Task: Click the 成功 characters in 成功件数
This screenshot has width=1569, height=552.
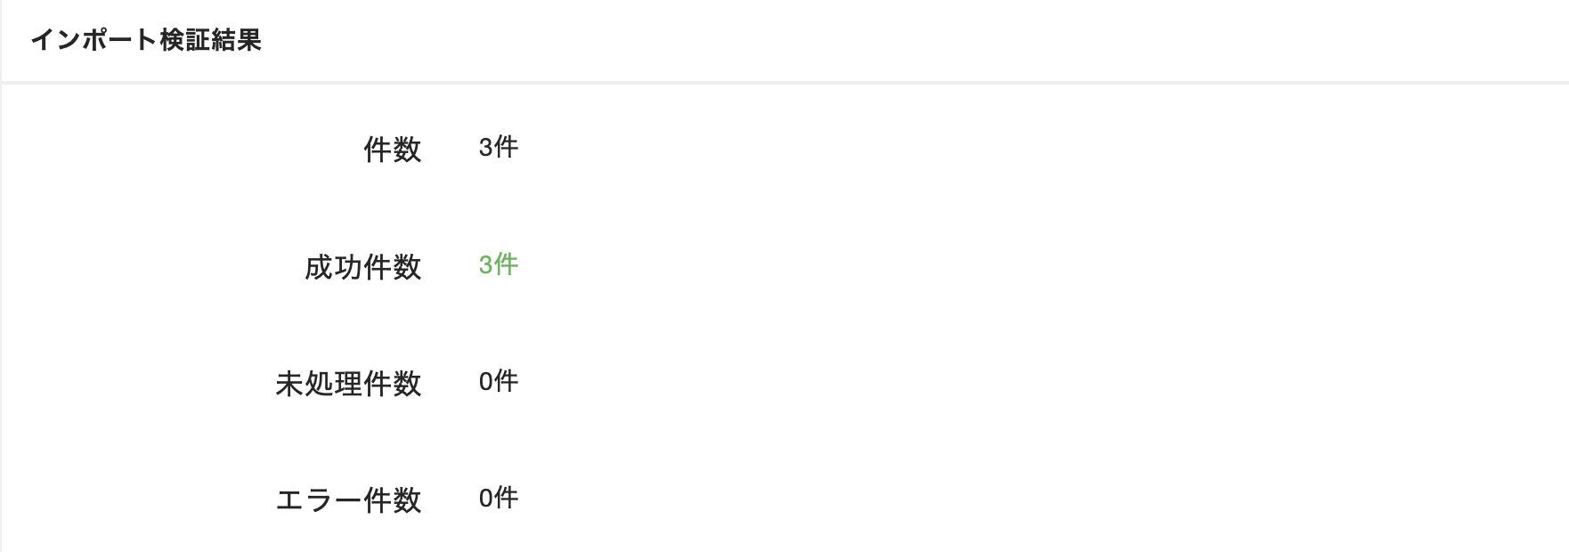Action: point(334,267)
